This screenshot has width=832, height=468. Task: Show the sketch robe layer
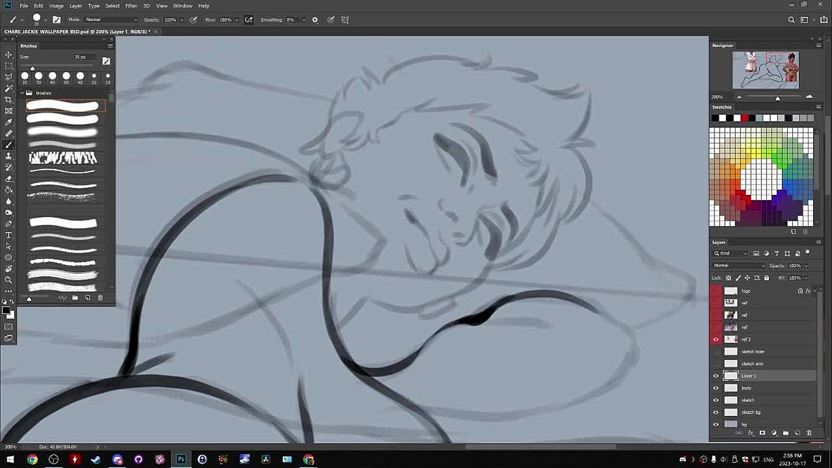tap(716, 352)
